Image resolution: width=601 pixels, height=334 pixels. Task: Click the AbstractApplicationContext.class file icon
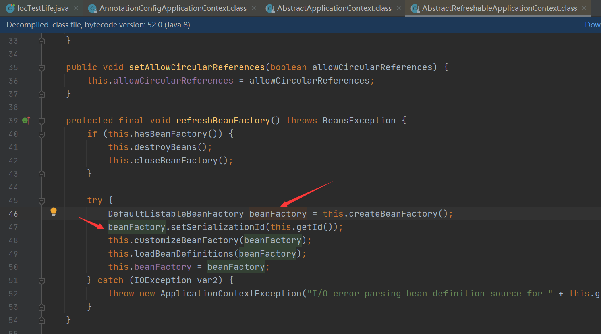(270, 8)
